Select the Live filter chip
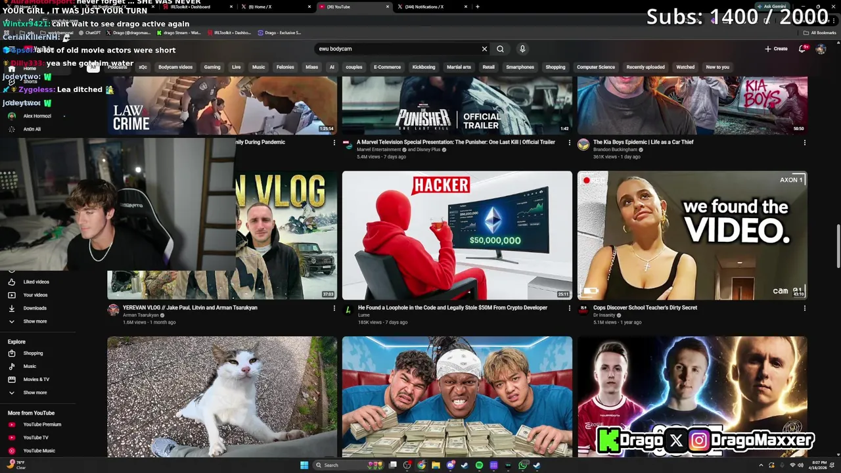This screenshot has width=841, height=473. 236,67
